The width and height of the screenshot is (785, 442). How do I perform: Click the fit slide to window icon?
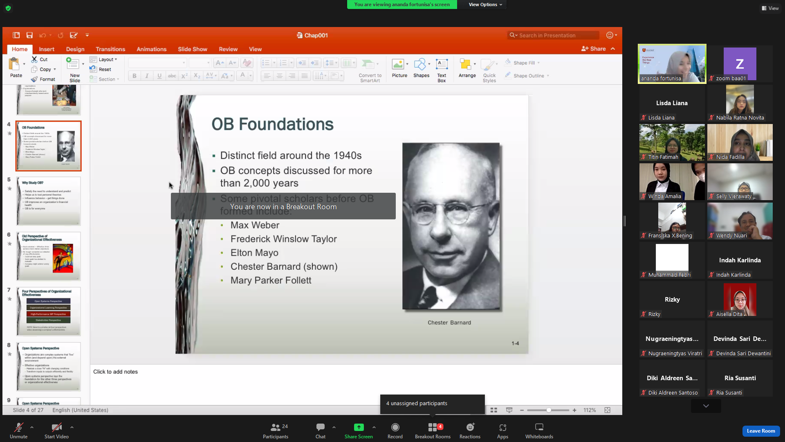click(x=608, y=410)
